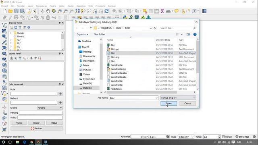Click the Add Vector Layer sidebar icon
The height and width of the screenshot is (145, 258).
(4, 25)
